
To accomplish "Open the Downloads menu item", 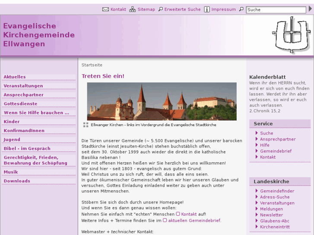I will pos(17,181).
